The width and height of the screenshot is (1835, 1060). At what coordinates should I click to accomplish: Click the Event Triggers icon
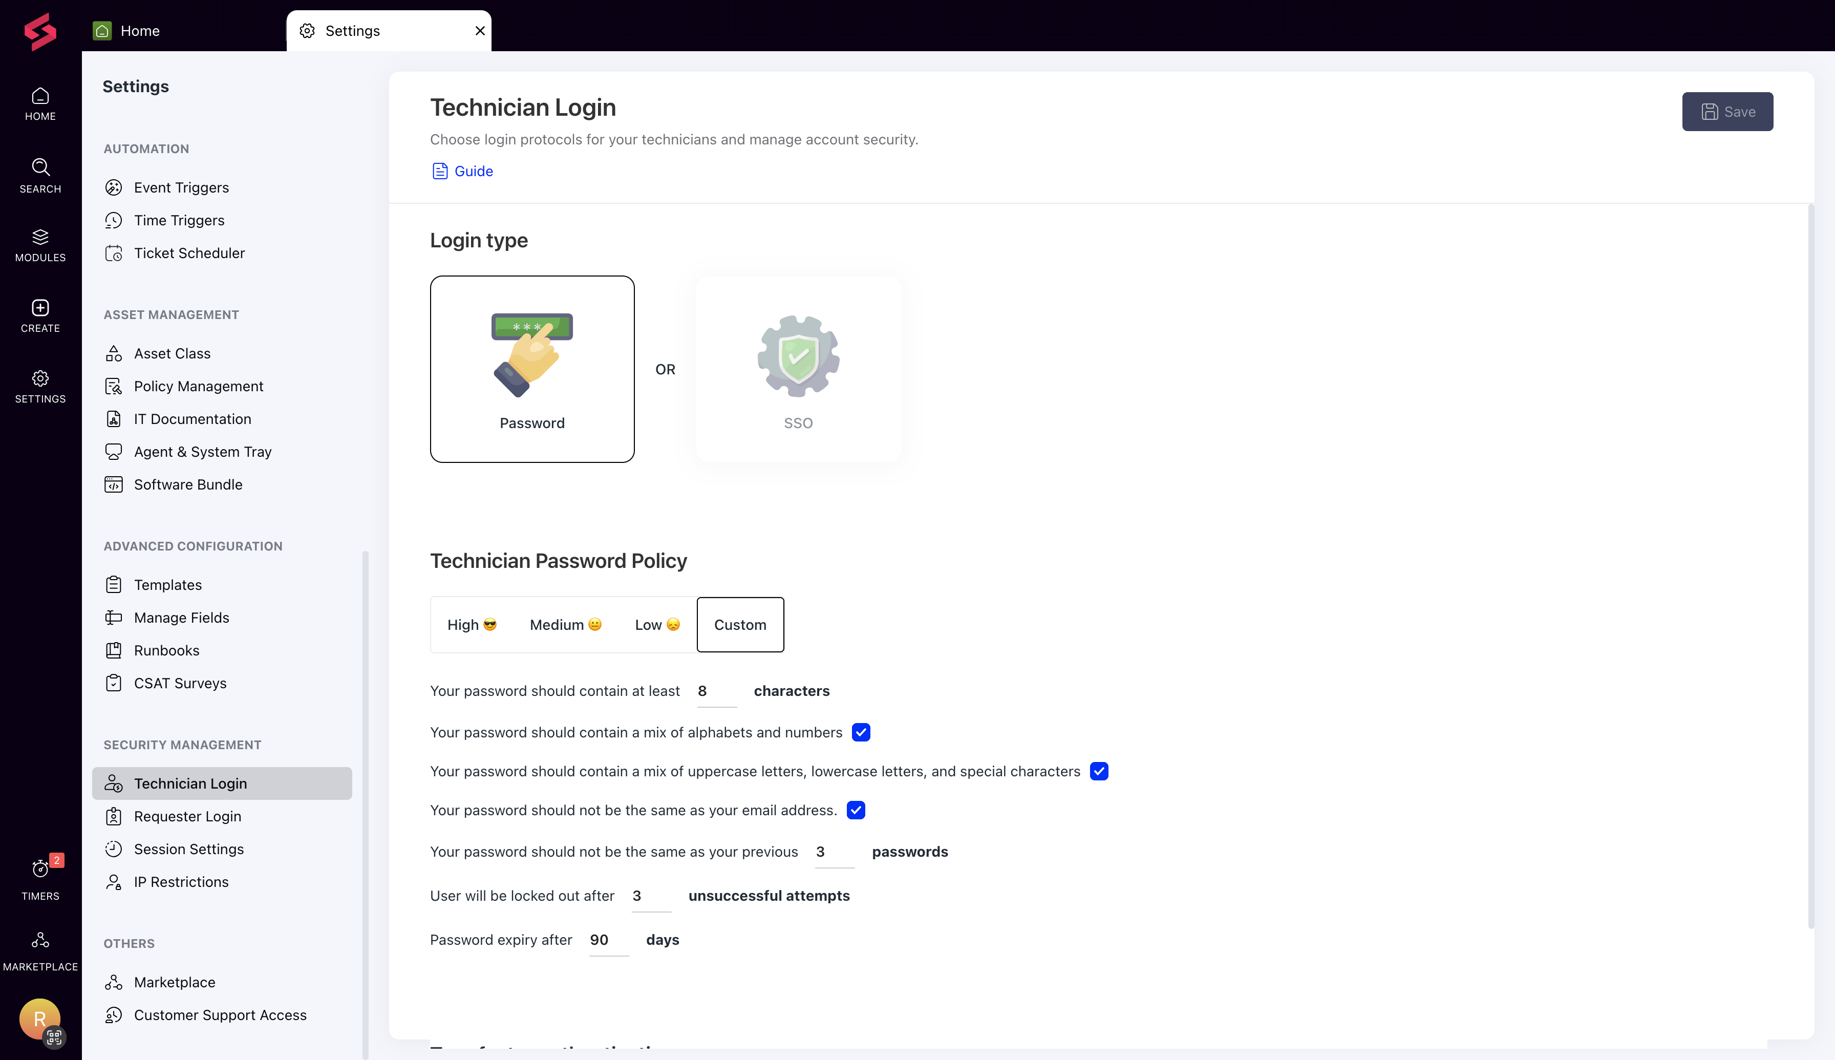[x=114, y=187]
